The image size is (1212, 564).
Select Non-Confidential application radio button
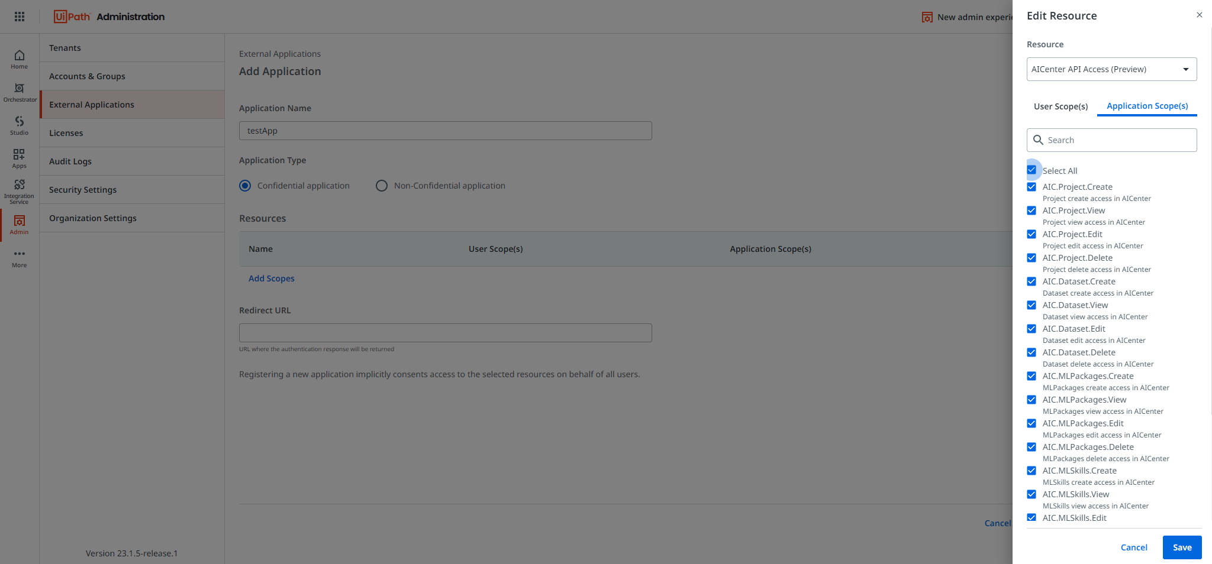[x=382, y=186]
